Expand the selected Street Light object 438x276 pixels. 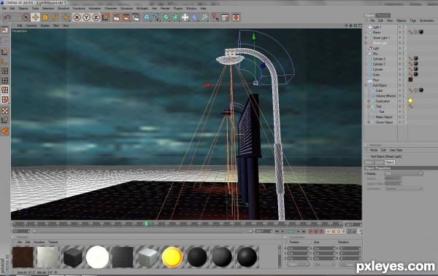point(366,43)
